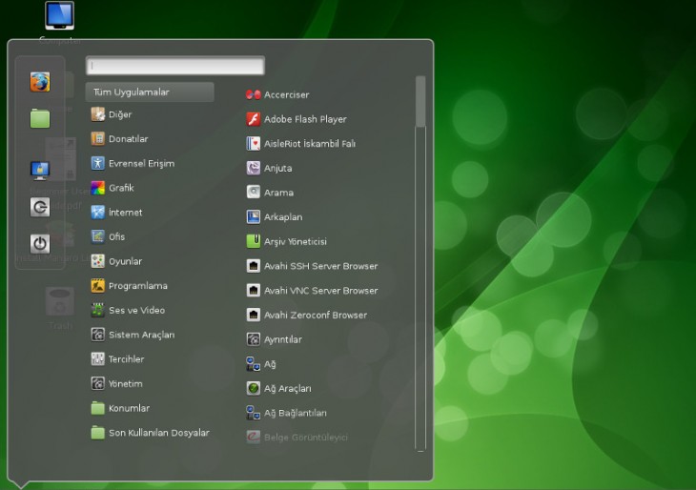Click the monitor icon in favorites sidebar

(x=39, y=171)
